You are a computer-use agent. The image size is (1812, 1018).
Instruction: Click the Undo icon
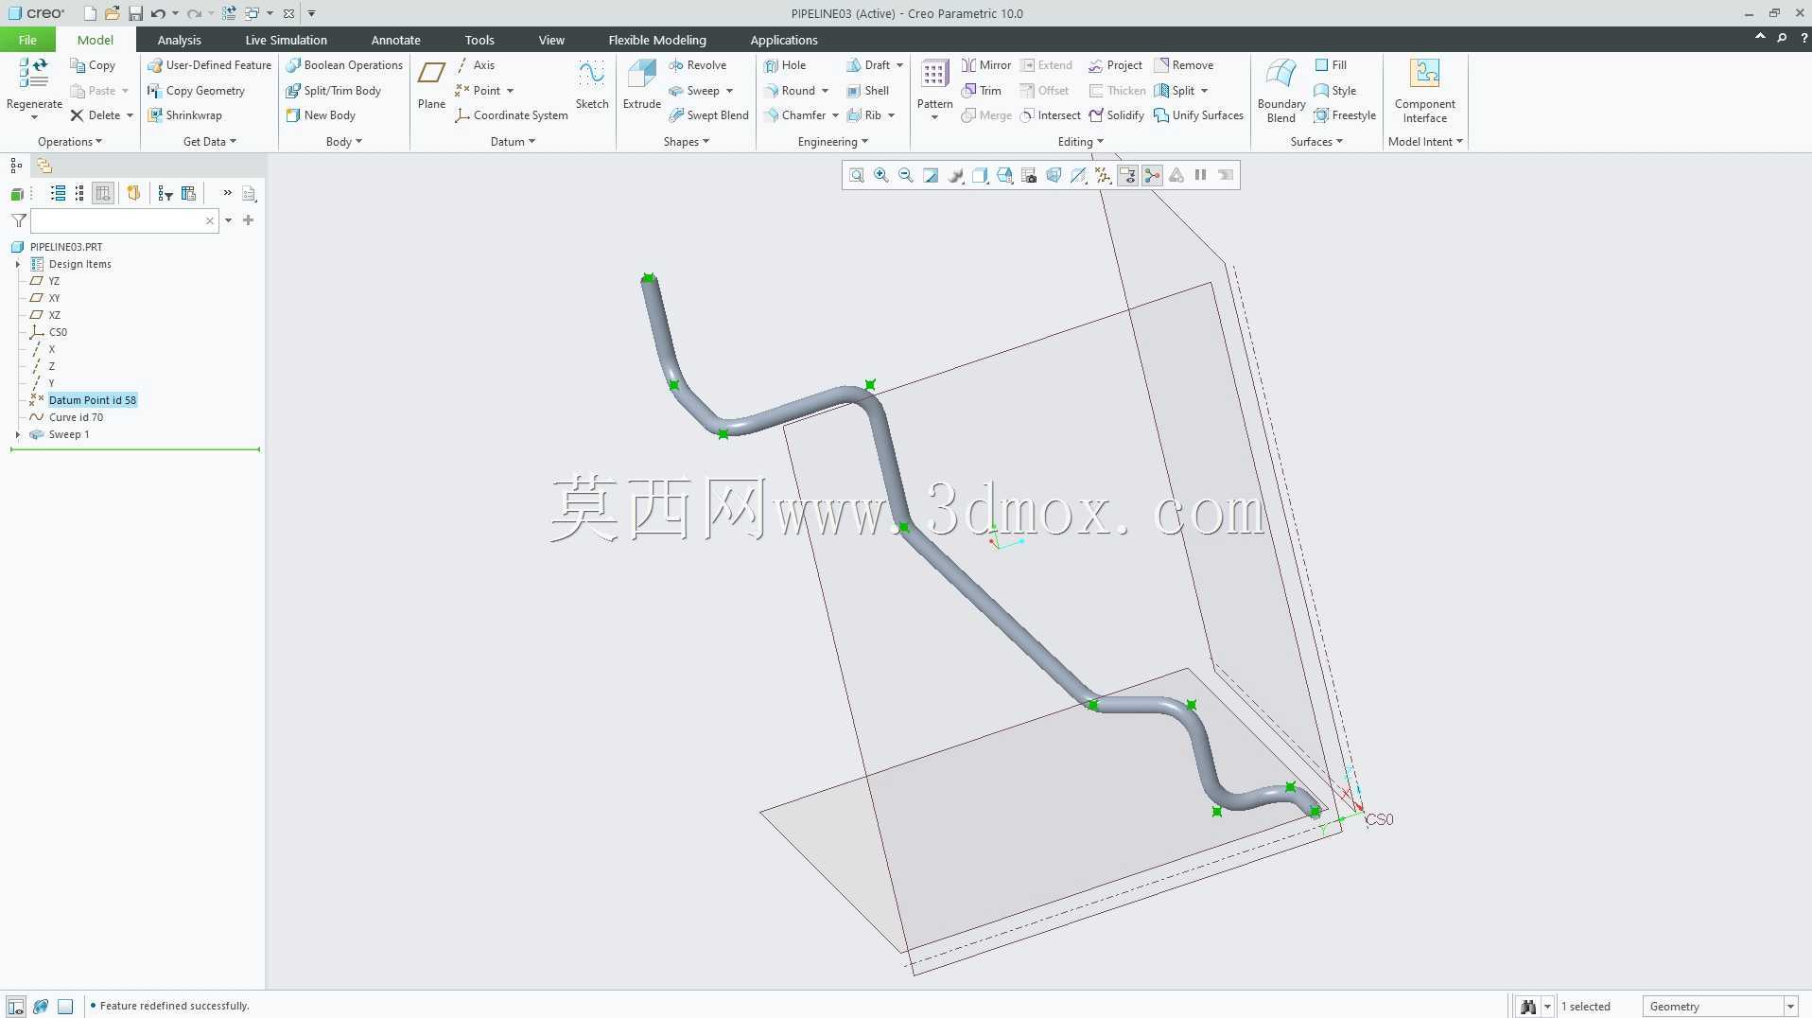(158, 13)
